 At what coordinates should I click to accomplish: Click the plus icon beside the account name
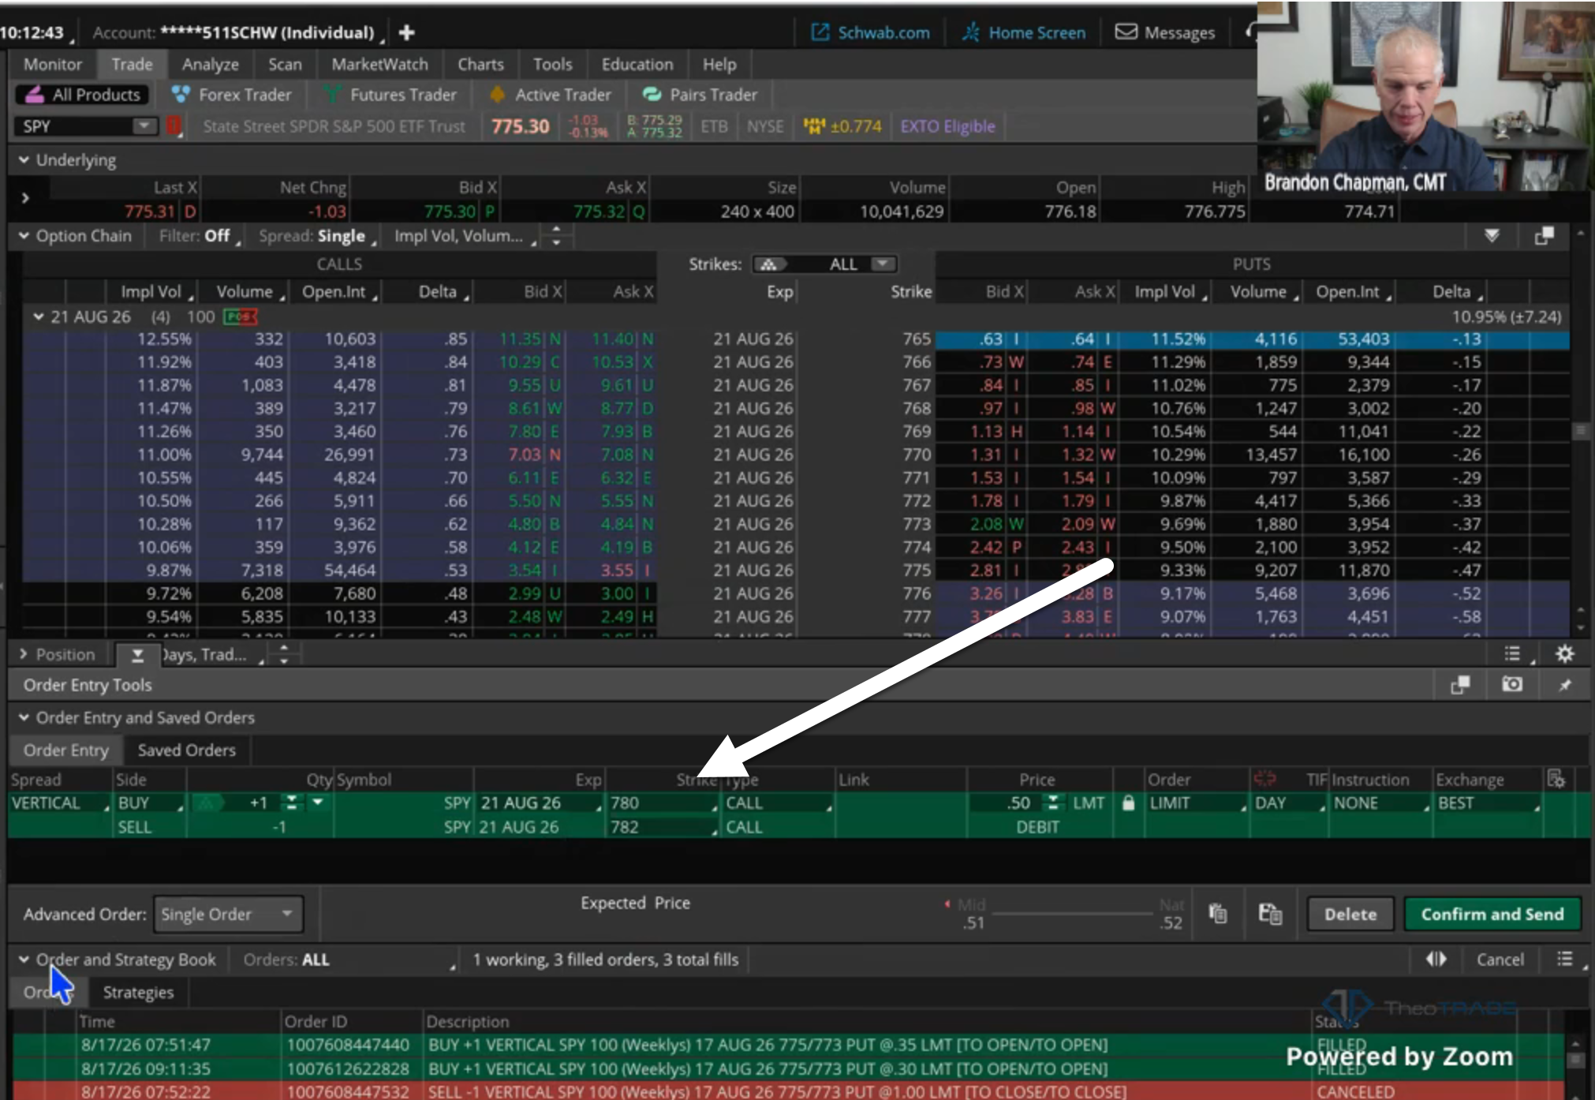tap(407, 32)
